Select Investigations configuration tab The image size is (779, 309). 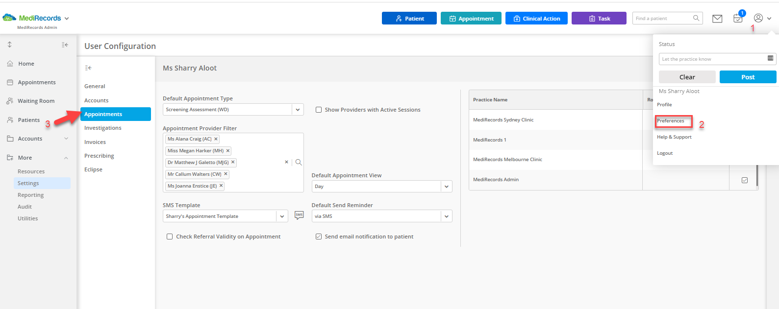pos(102,128)
